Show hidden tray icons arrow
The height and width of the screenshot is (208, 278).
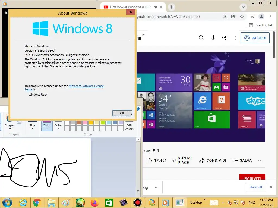(x=223, y=203)
